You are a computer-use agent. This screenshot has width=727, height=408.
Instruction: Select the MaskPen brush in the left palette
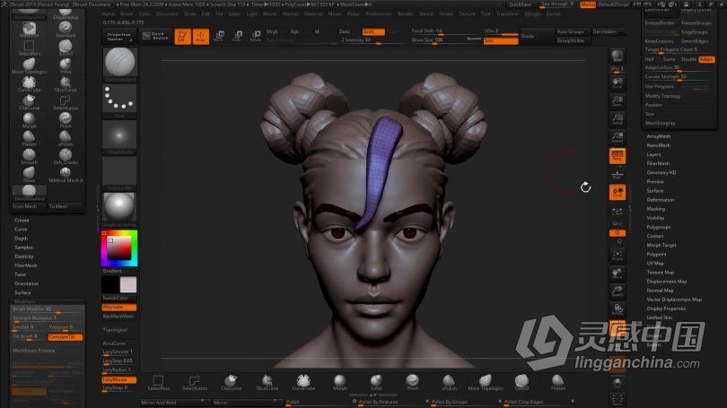(x=29, y=30)
